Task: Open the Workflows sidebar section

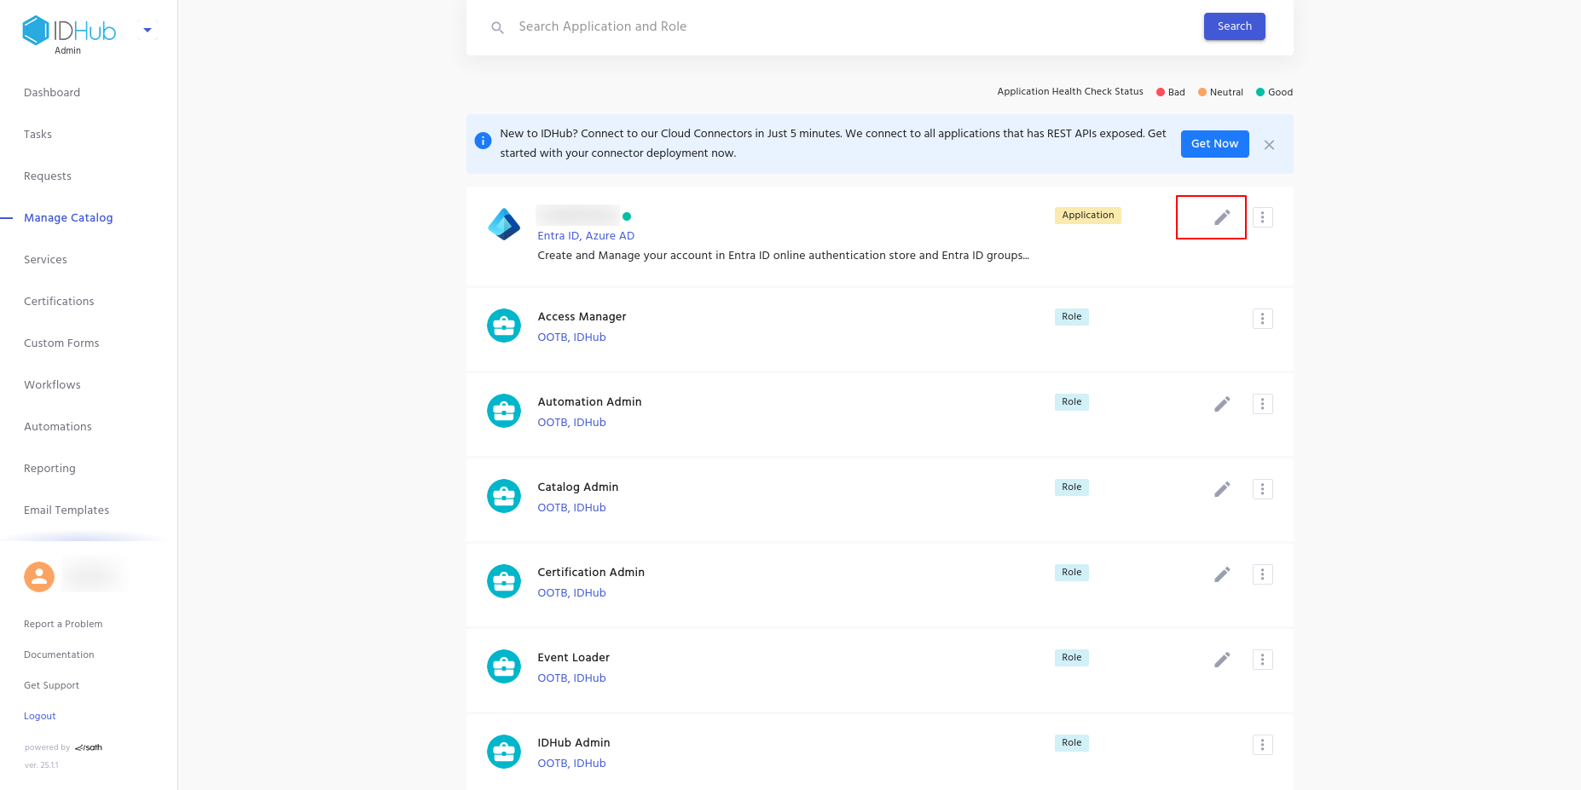Action: click(52, 385)
